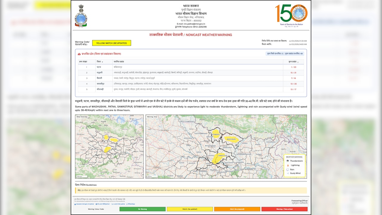
Task: Click Madhubani highlighted region on Warning Area map
Action: click(x=232, y=139)
